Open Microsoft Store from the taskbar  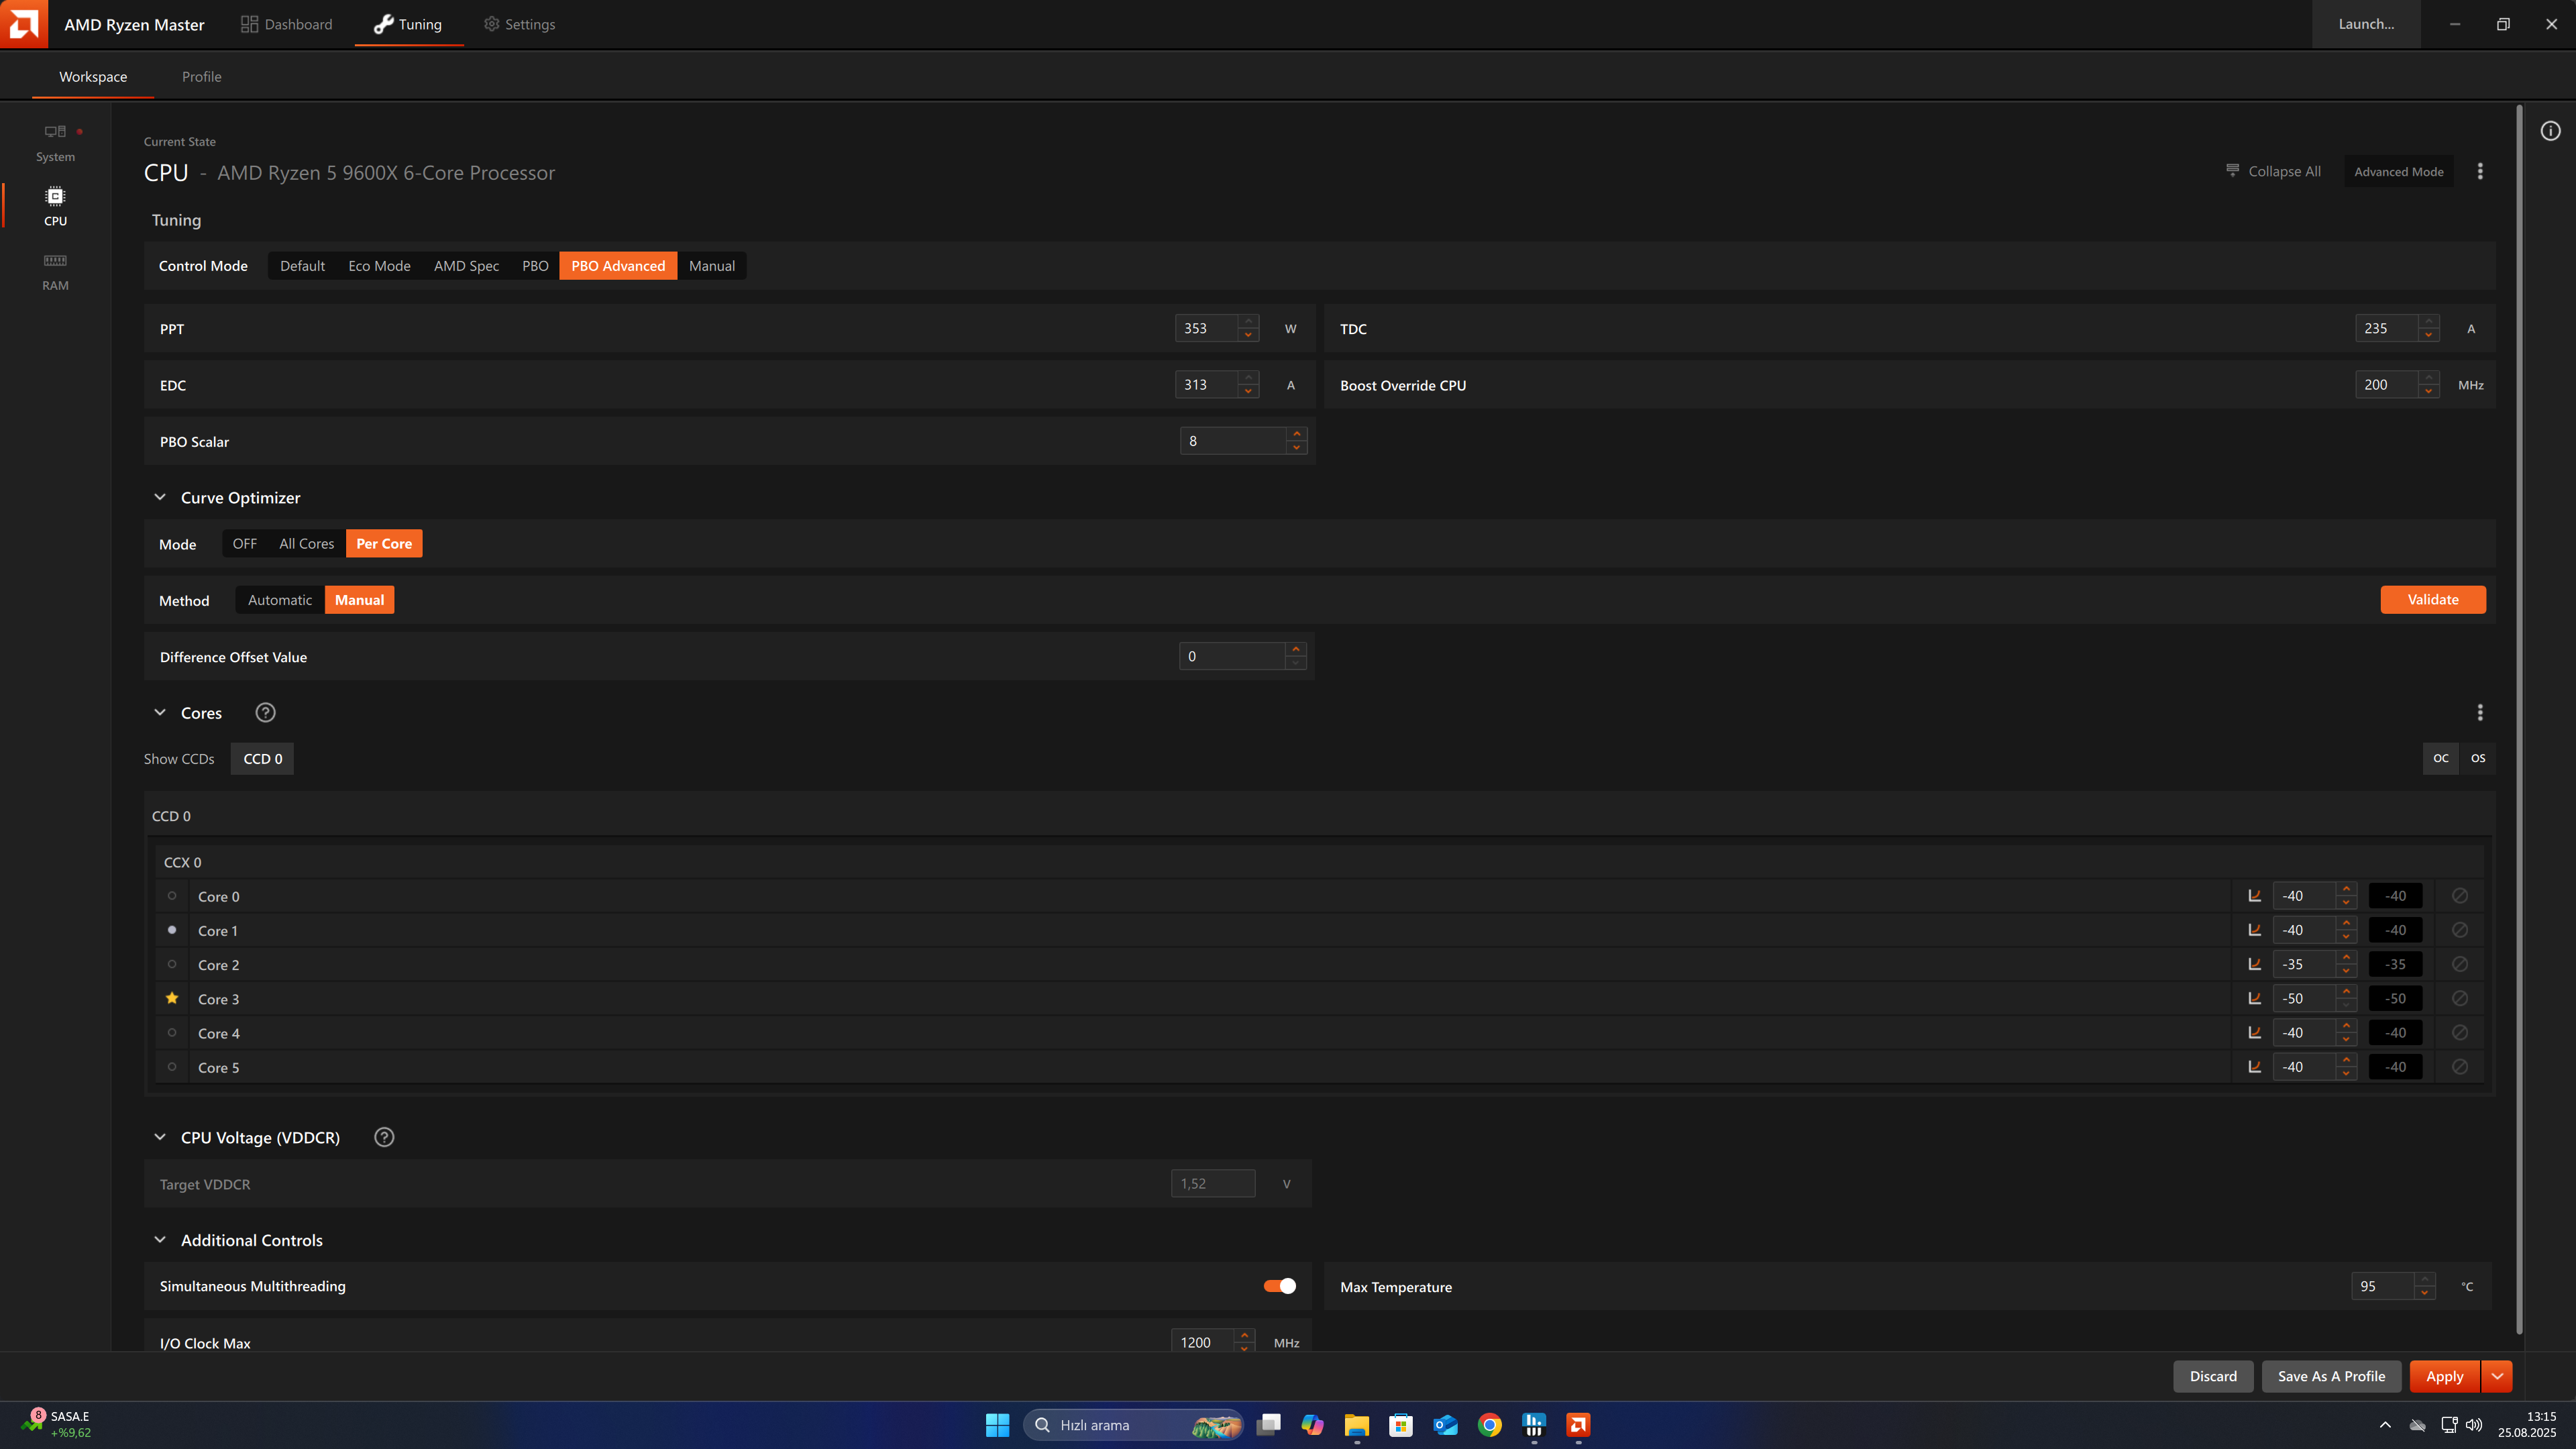pos(1401,1425)
